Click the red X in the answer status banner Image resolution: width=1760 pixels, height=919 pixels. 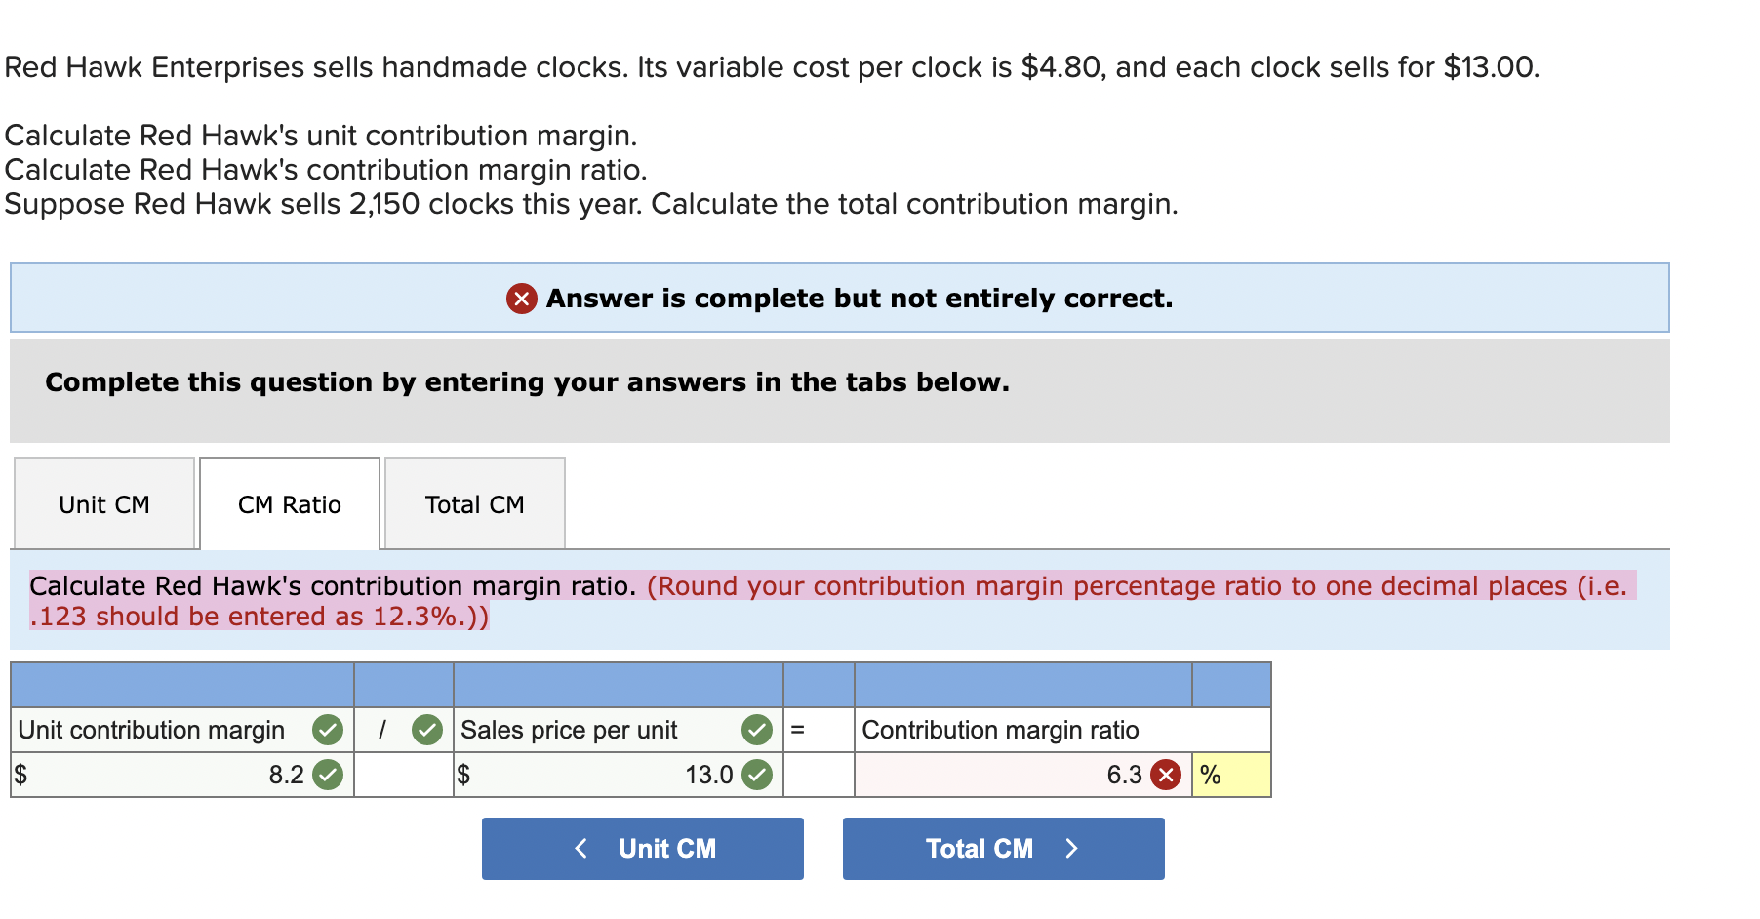520,299
